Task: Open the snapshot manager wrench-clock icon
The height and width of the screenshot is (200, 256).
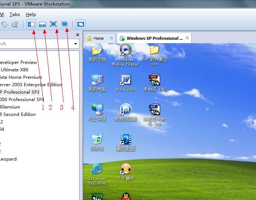Action: [x=15, y=25]
